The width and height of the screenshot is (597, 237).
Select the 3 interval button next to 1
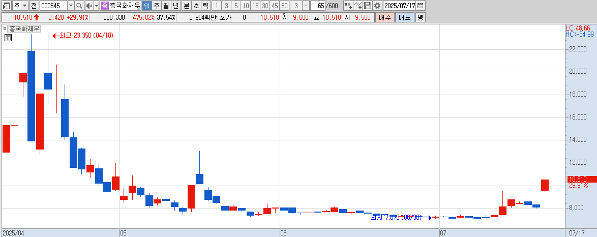[x=226, y=6]
